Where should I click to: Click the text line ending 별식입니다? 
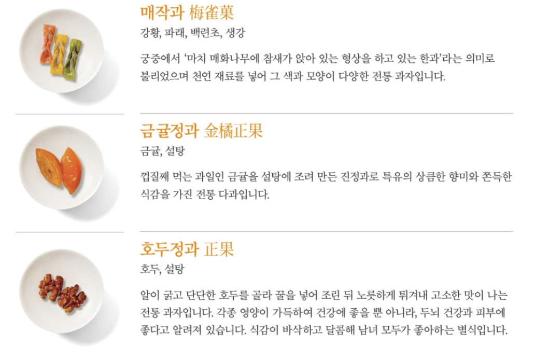[x=324, y=330]
